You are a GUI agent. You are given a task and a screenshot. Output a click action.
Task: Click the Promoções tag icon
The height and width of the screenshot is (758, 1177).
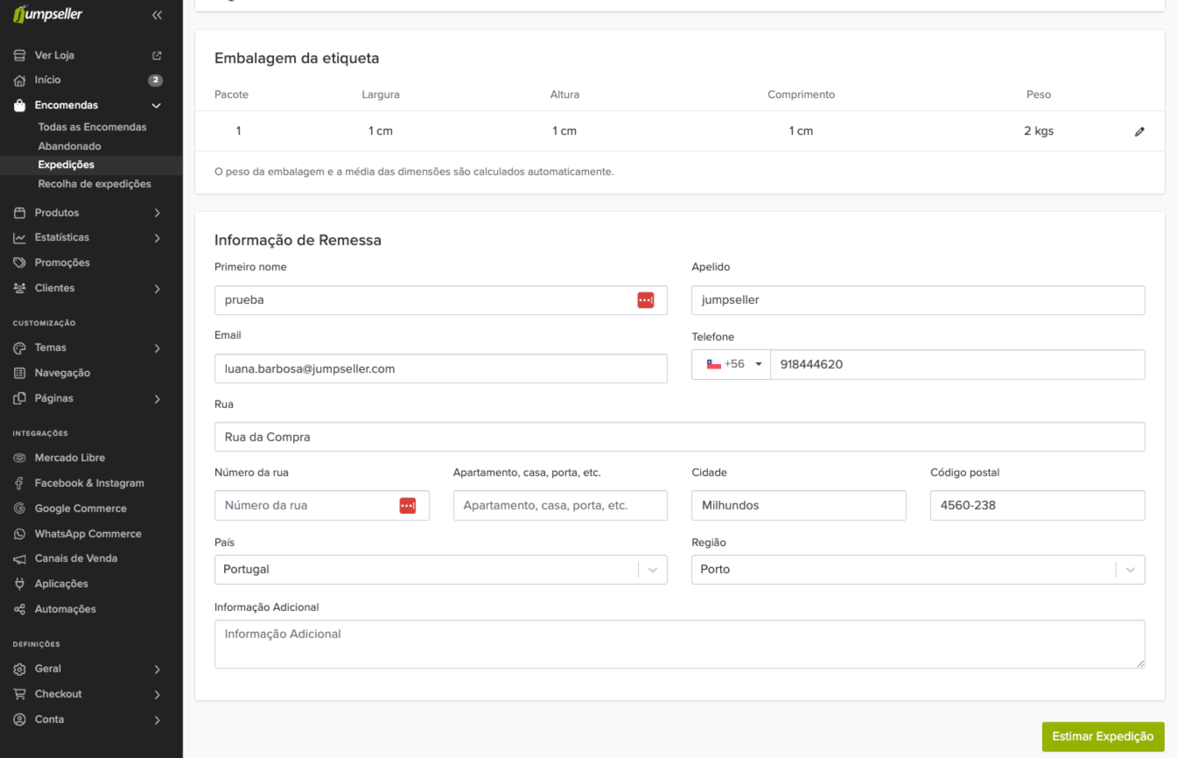pyautogui.click(x=19, y=263)
